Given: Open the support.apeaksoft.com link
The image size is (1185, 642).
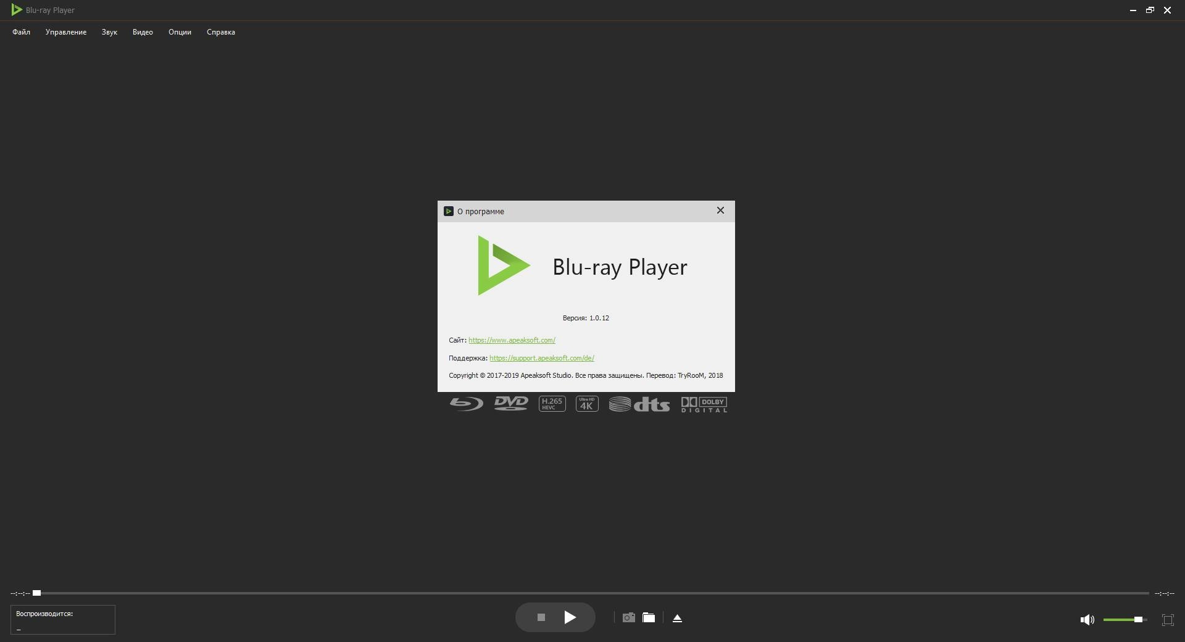Looking at the screenshot, I should pyautogui.click(x=542, y=358).
